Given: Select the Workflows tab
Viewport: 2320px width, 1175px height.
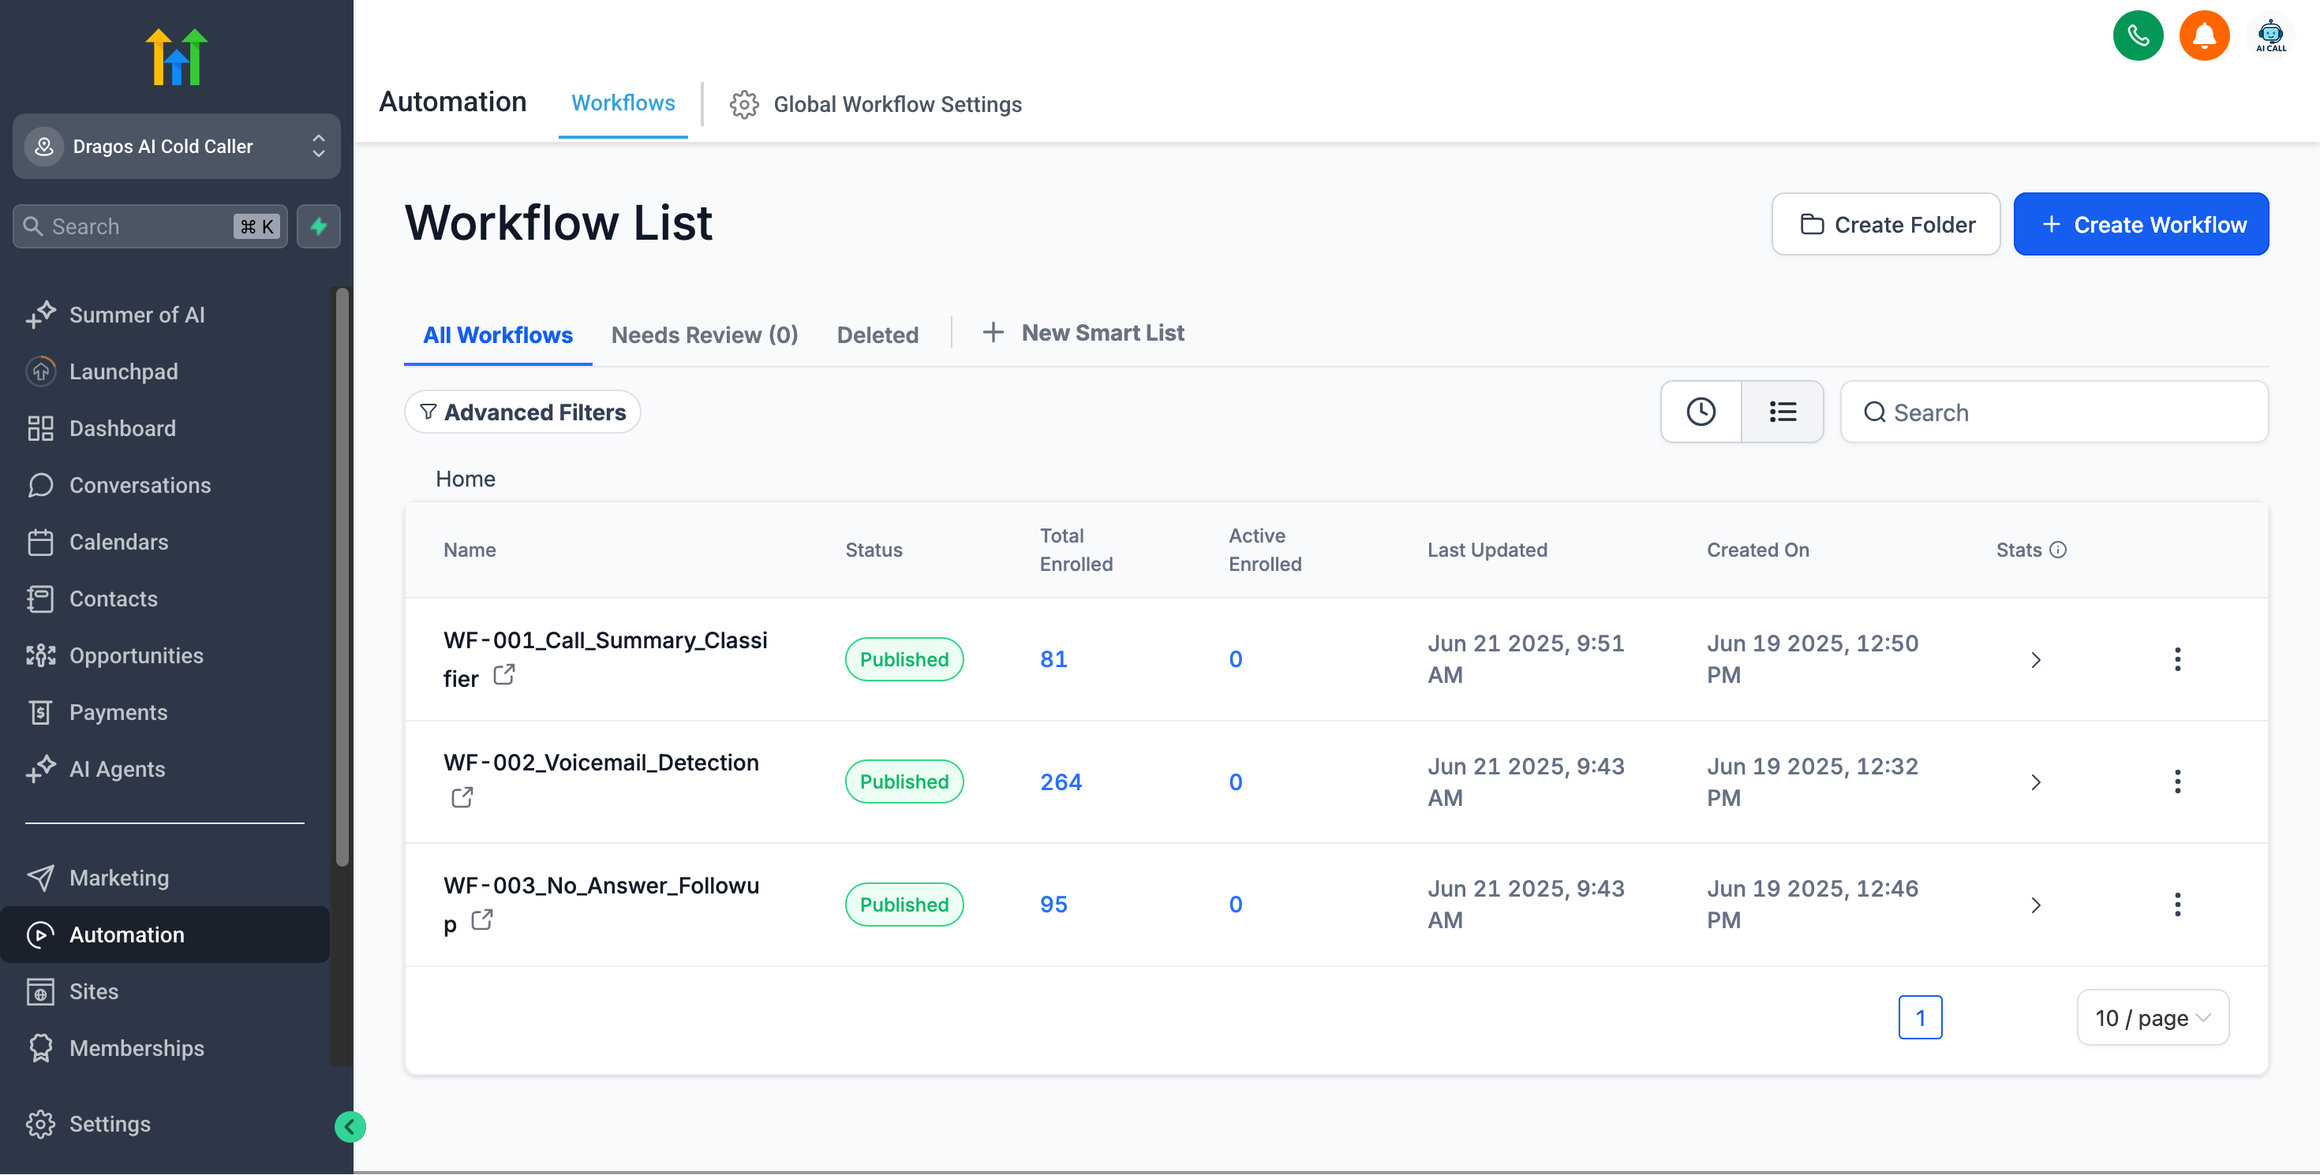Looking at the screenshot, I should tap(623, 103).
